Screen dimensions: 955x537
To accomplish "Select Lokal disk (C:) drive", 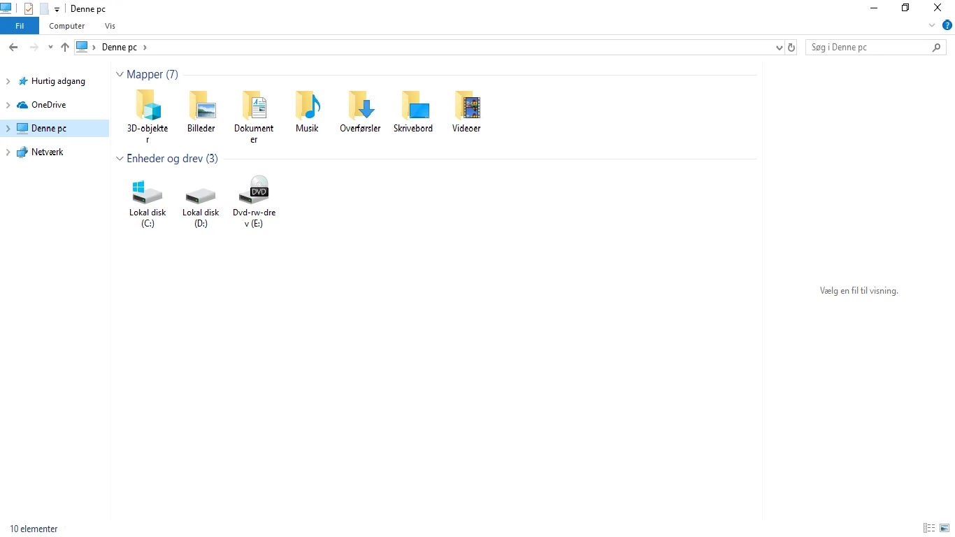I will (148, 202).
